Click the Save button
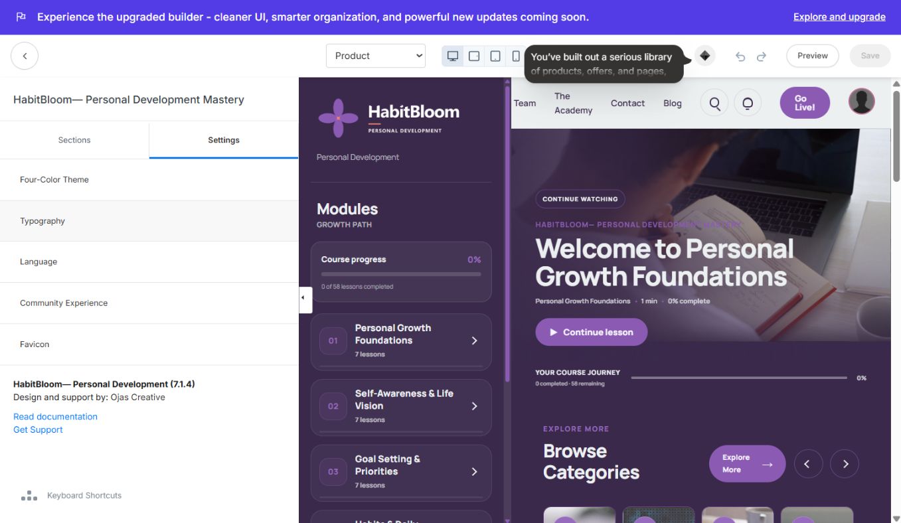The height and width of the screenshot is (523, 901). point(870,56)
